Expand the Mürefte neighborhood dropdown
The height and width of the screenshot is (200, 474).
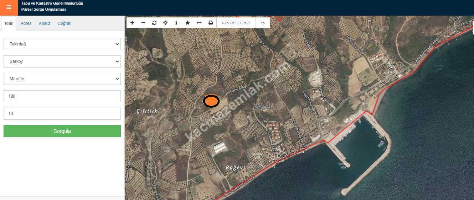point(62,79)
